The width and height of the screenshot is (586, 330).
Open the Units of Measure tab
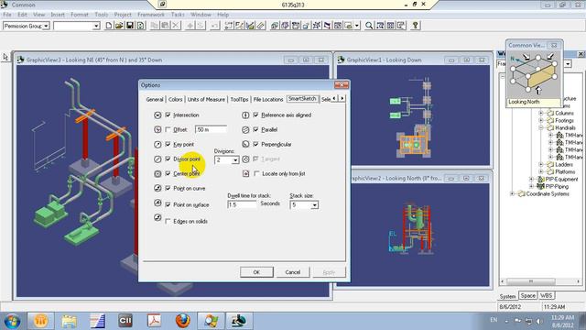[206, 100]
